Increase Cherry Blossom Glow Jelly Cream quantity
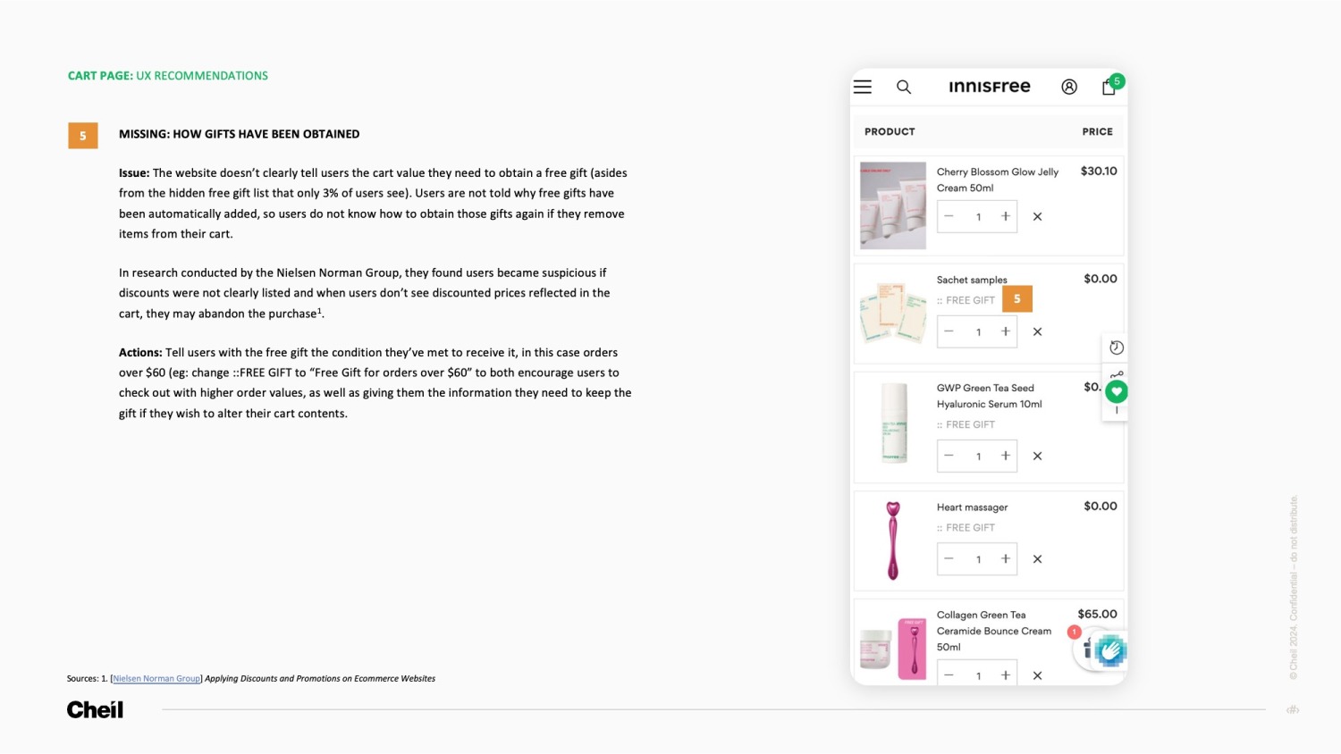This screenshot has height=754, width=1341. click(1006, 217)
